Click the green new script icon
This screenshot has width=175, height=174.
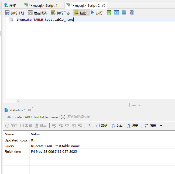pyautogui.click(x=109, y=12)
